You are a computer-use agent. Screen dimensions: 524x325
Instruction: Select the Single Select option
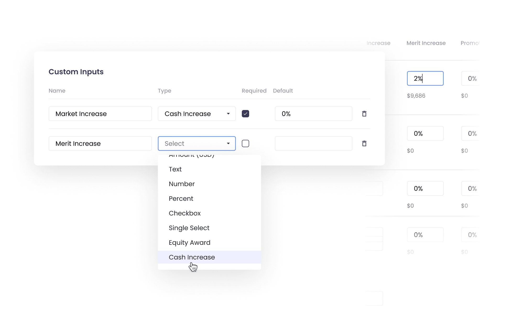click(x=189, y=228)
